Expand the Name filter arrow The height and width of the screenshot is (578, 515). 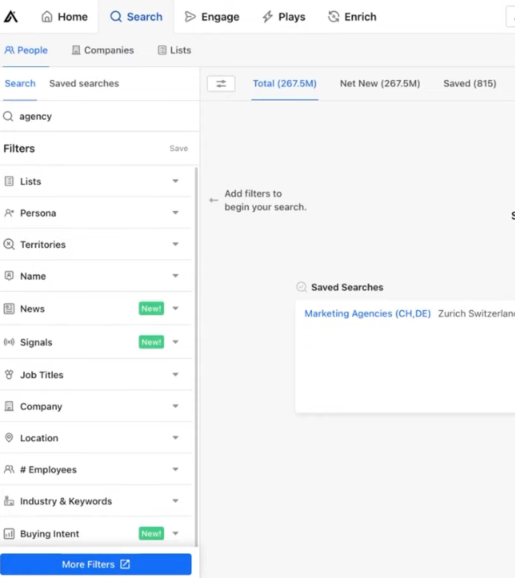(x=176, y=276)
